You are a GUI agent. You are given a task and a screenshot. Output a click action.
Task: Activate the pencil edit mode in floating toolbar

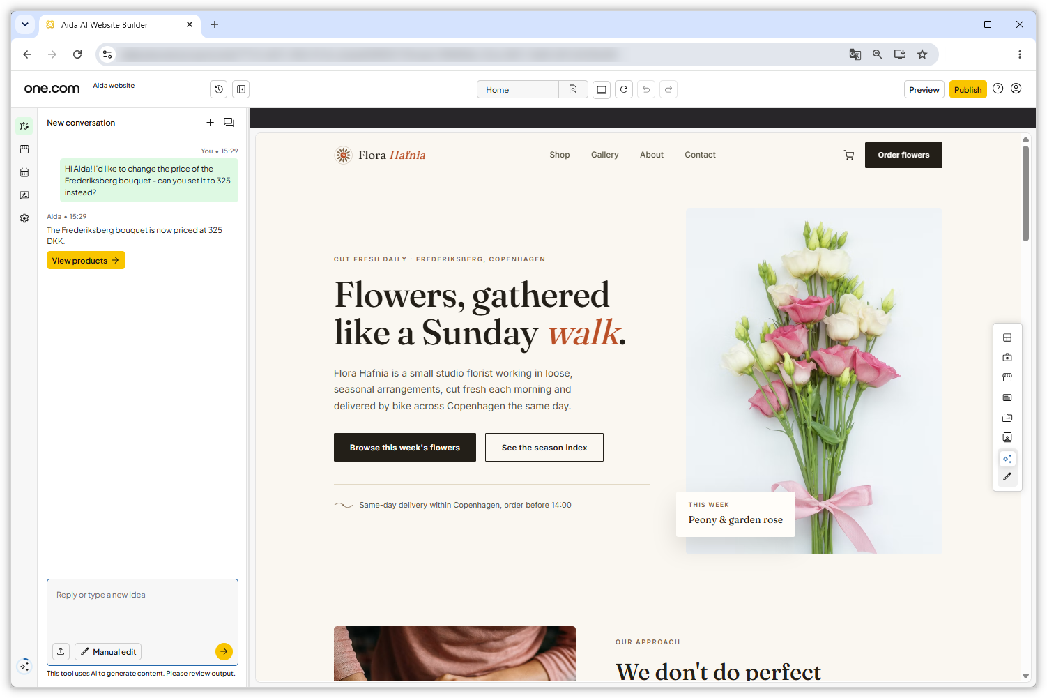(x=1007, y=477)
